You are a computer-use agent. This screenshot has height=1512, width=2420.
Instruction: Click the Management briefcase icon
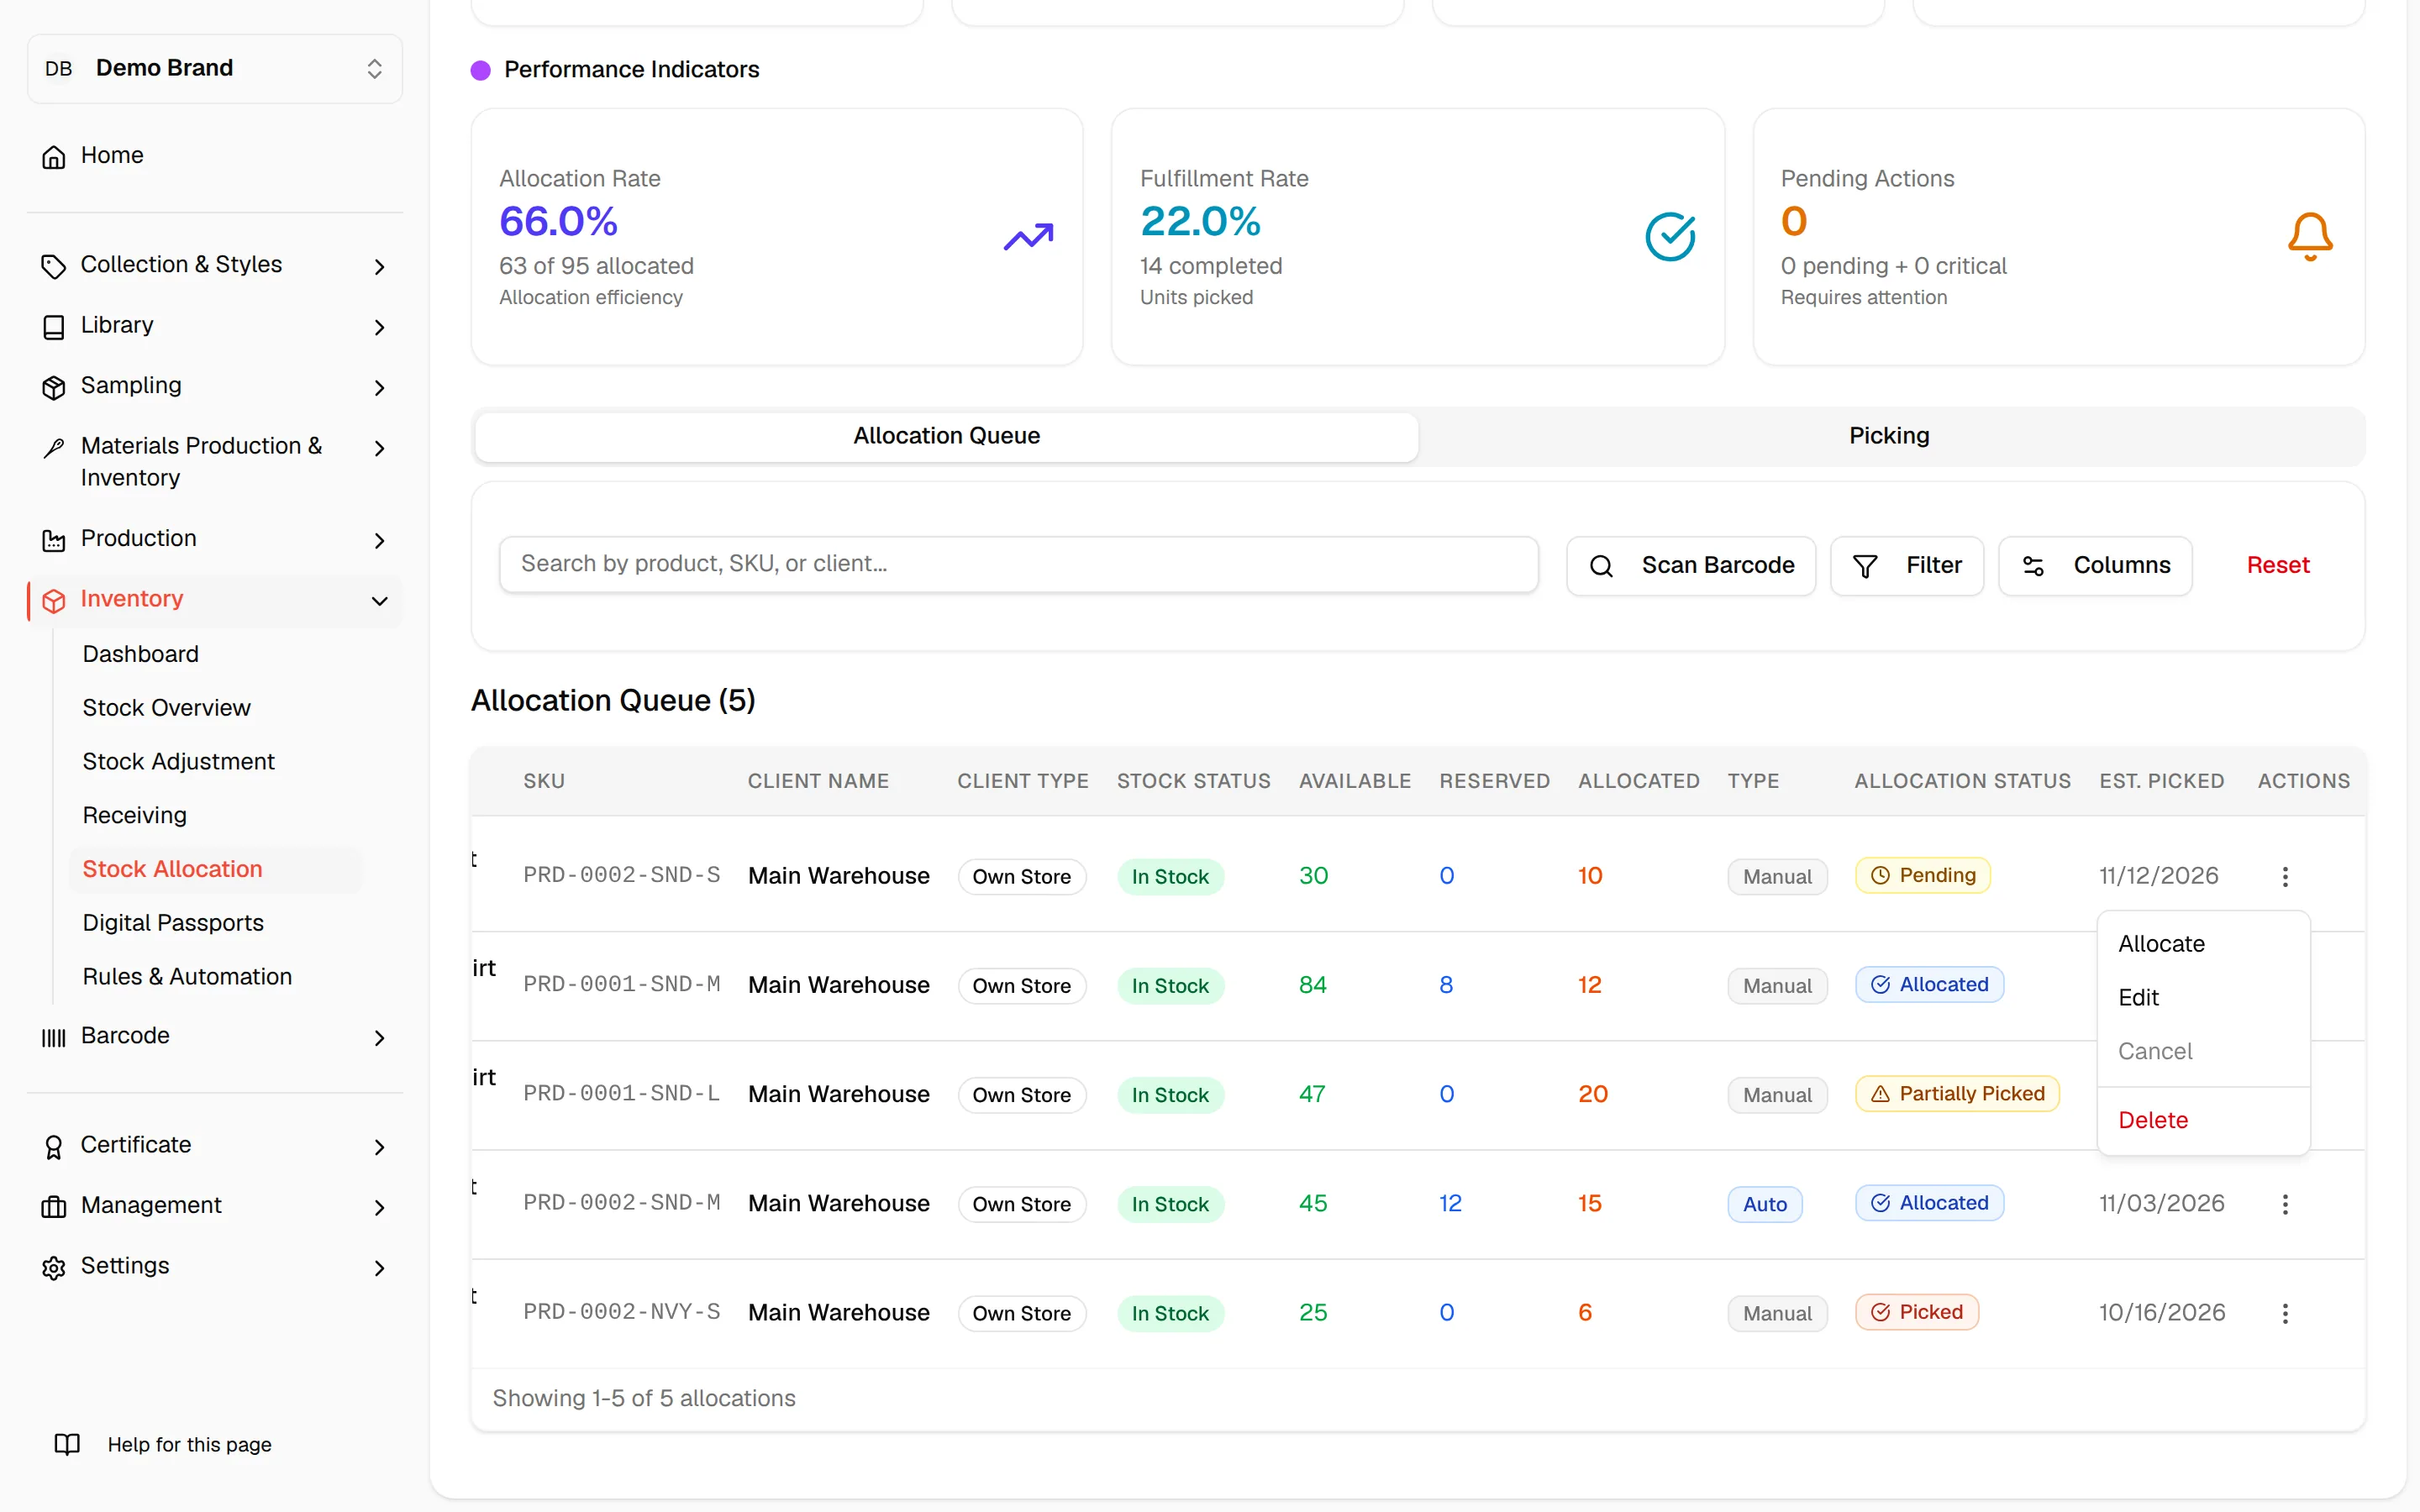click(54, 1207)
